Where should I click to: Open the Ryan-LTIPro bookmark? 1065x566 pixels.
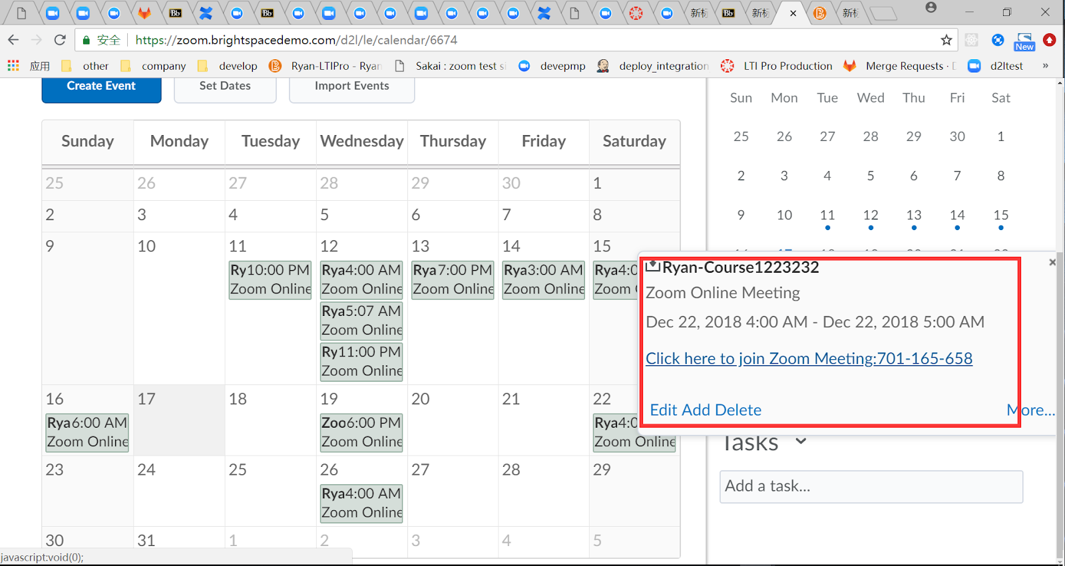(x=325, y=66)
